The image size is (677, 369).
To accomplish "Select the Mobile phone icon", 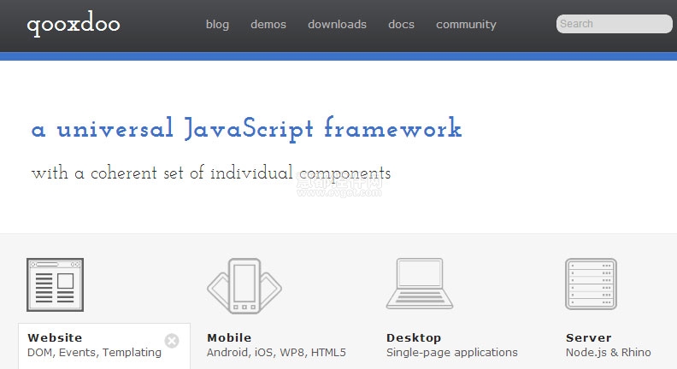I will click(244, 285).
